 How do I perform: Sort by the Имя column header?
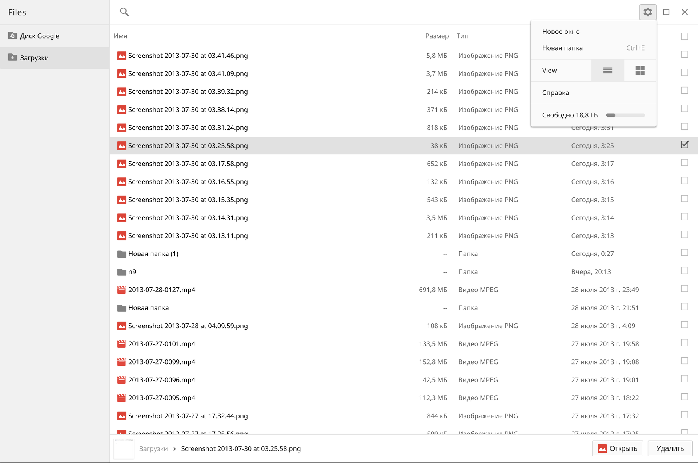[120, 36]
